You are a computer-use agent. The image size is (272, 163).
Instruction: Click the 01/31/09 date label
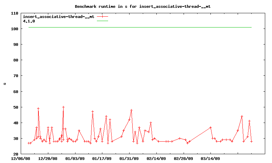pos(129,158)
